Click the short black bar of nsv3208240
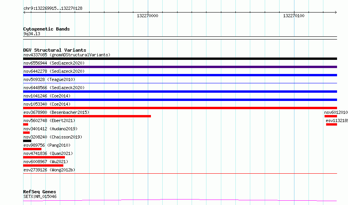The width and height of the screenshot is (348, 205). (x=27, y=141)
